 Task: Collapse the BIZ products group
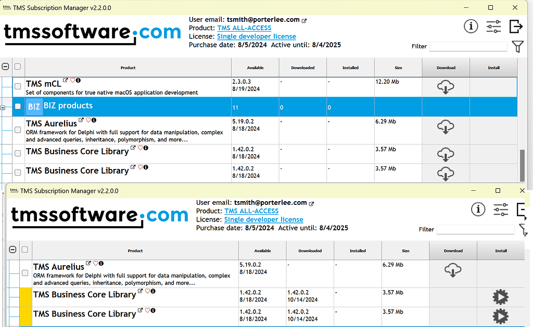point(4,107)
